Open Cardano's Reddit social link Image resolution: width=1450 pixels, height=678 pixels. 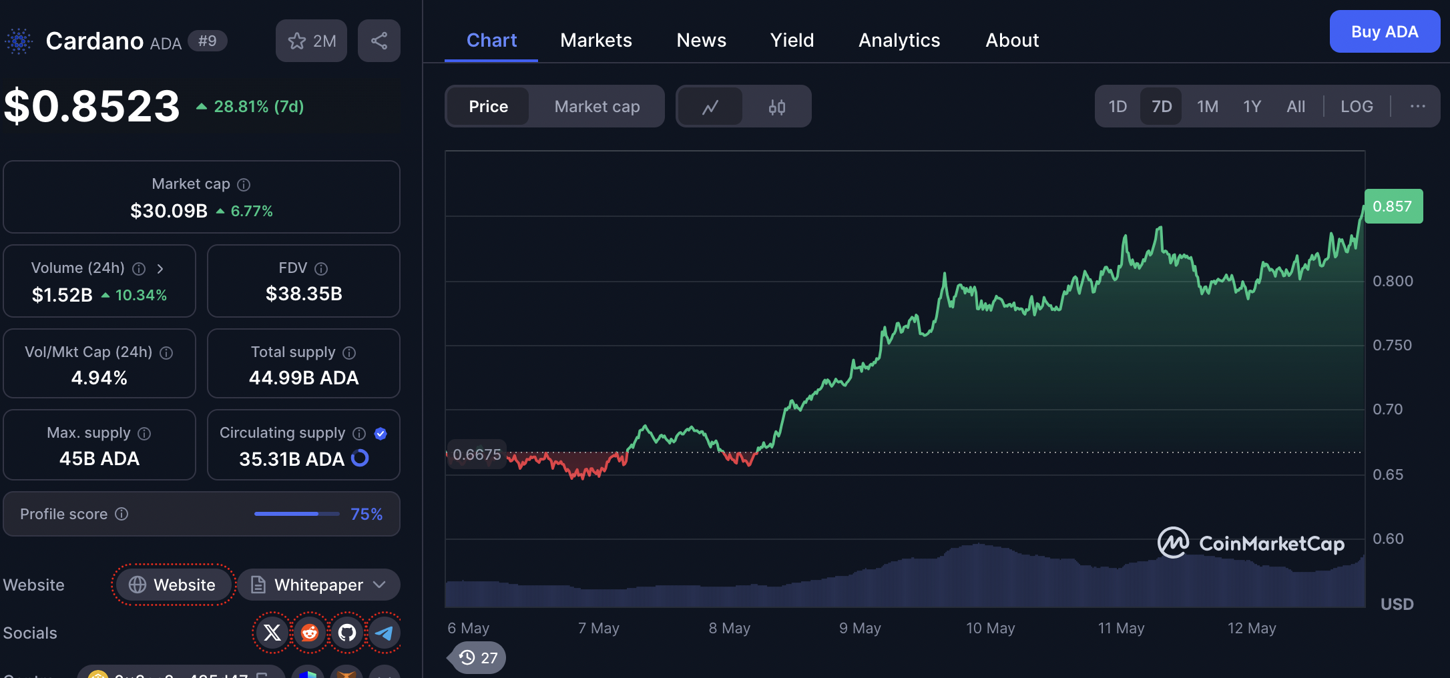(310, 633)
